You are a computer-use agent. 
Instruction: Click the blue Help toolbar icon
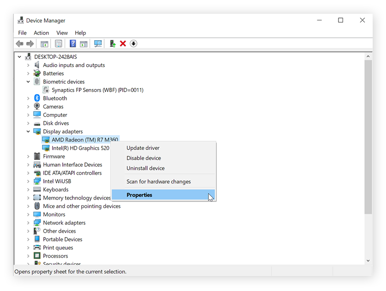73,43
